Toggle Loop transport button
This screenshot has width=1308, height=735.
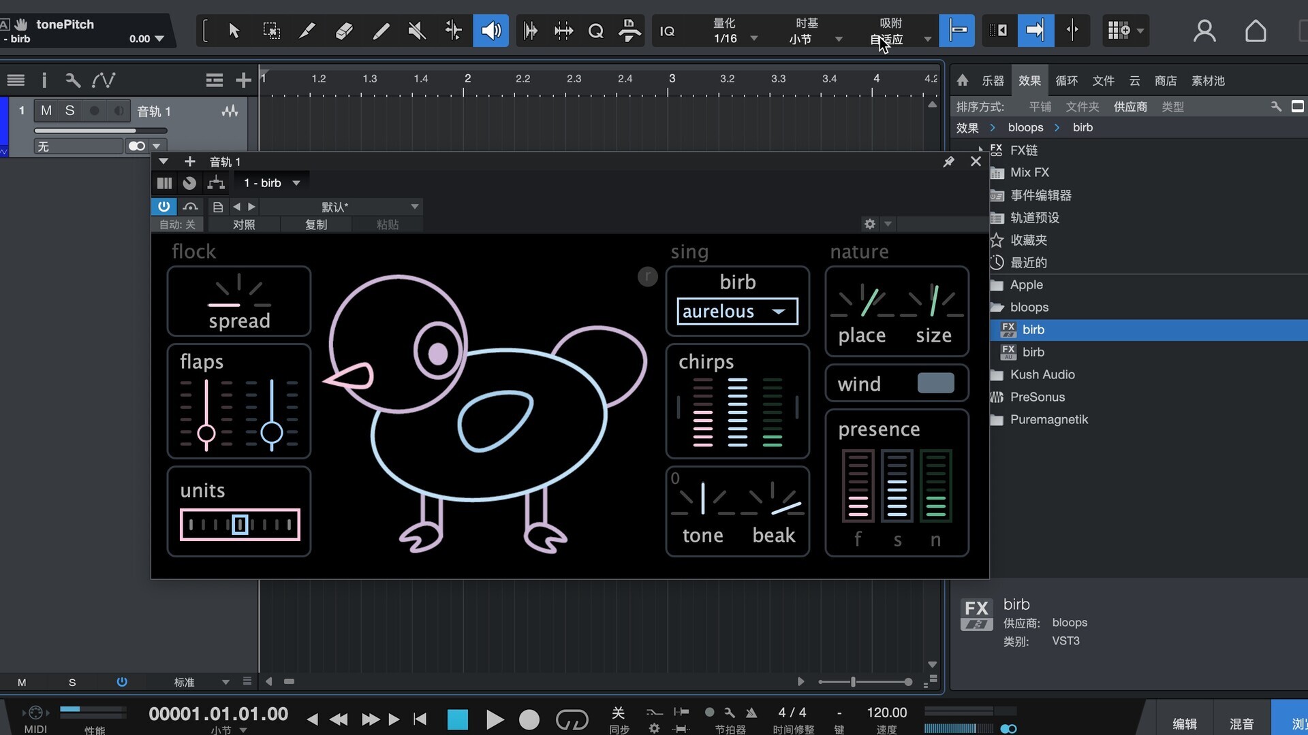click(572, 719)
